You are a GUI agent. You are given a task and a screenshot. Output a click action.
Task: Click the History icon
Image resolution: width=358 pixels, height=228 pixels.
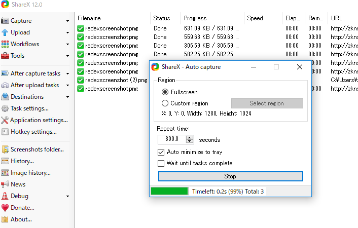[x=5, y=161]
